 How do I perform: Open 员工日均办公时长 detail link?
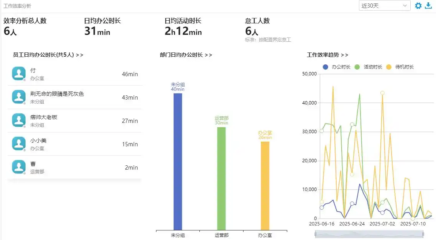[48, 55]
